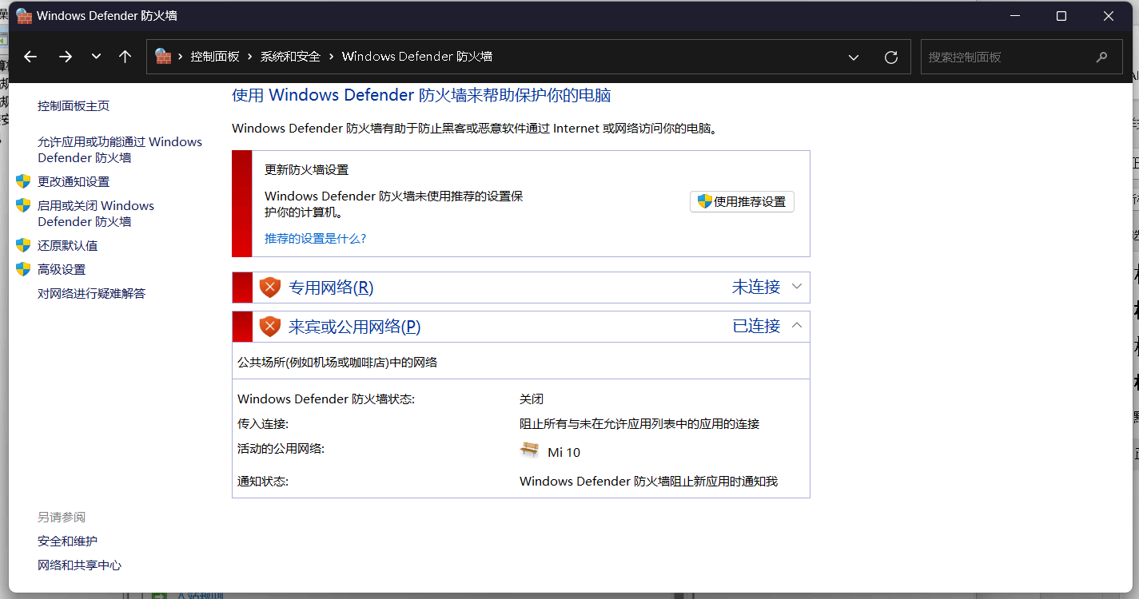Open 对网络进行疑难解答 link
This screenshot has height=599, width=1139.
tap(92, 293)
